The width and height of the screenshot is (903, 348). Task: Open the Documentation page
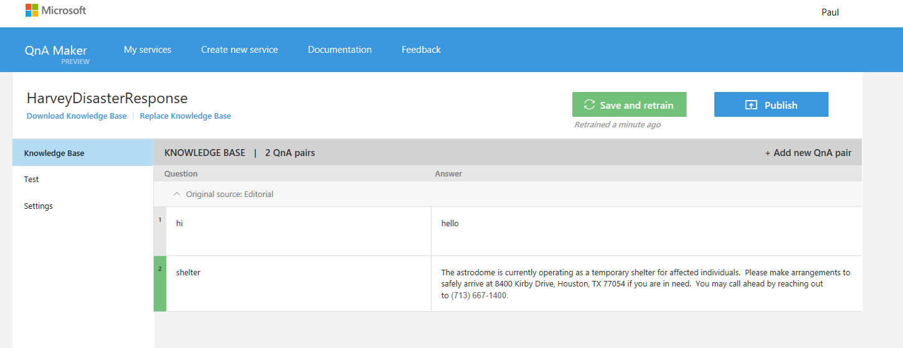[339, 50]
